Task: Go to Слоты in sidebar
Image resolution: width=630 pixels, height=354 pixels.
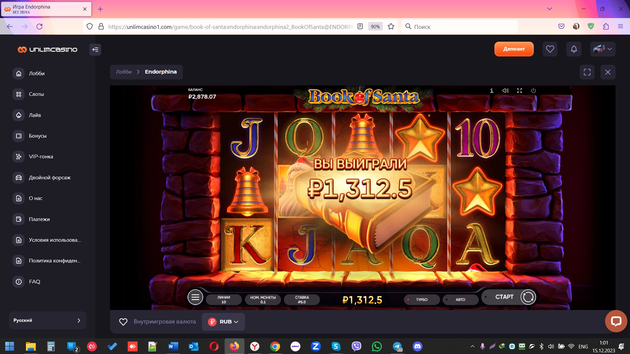Action: click(36, 94)
